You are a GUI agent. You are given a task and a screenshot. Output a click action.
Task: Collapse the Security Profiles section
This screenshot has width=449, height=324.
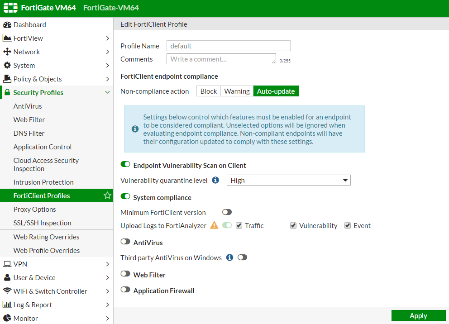[x=108, y=92]
